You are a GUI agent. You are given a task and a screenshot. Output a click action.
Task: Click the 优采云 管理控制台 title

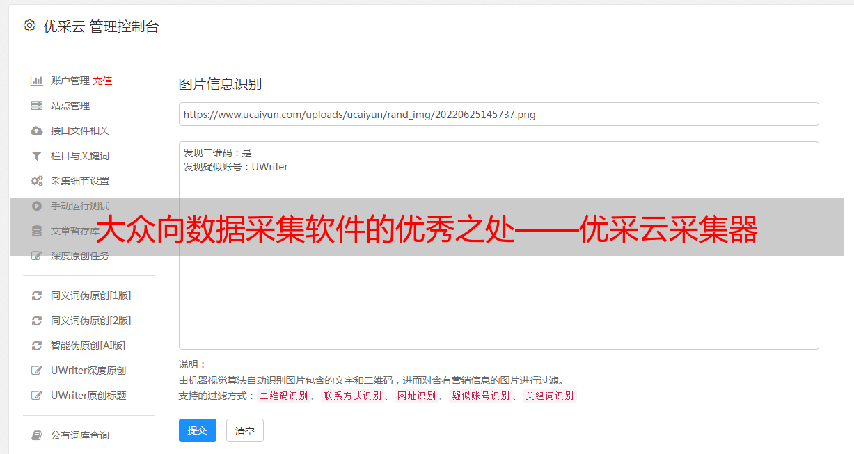point(101,26)
